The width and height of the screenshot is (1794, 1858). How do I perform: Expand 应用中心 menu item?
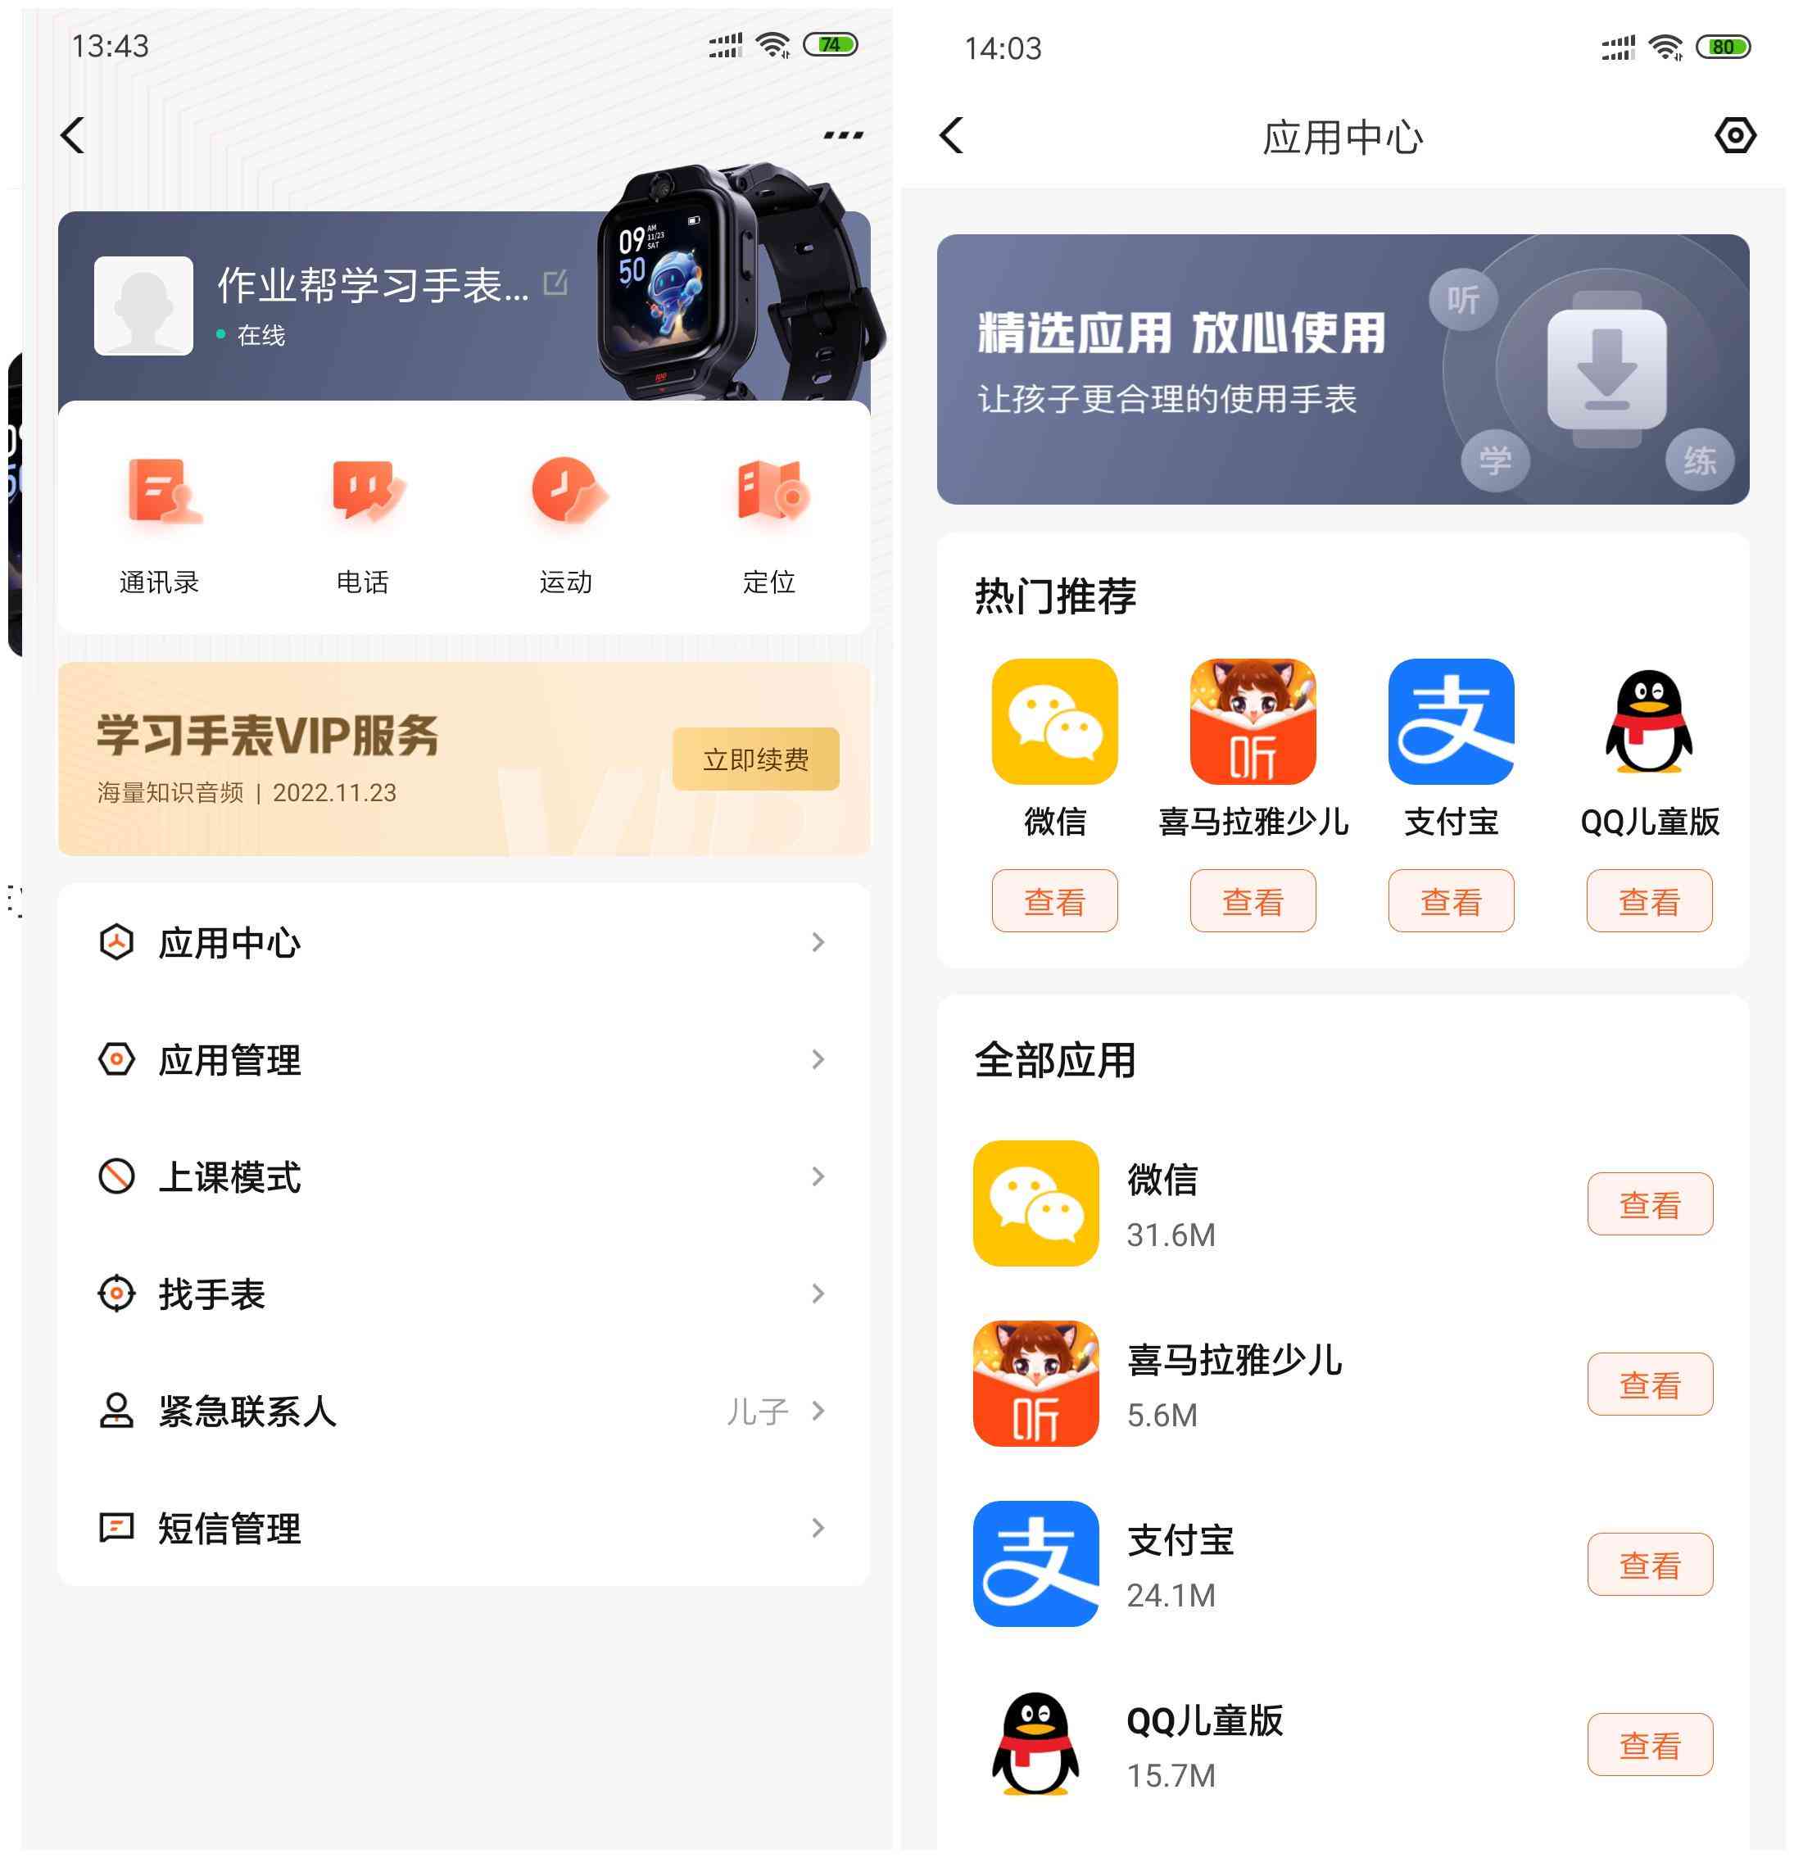tap(450, 942)
